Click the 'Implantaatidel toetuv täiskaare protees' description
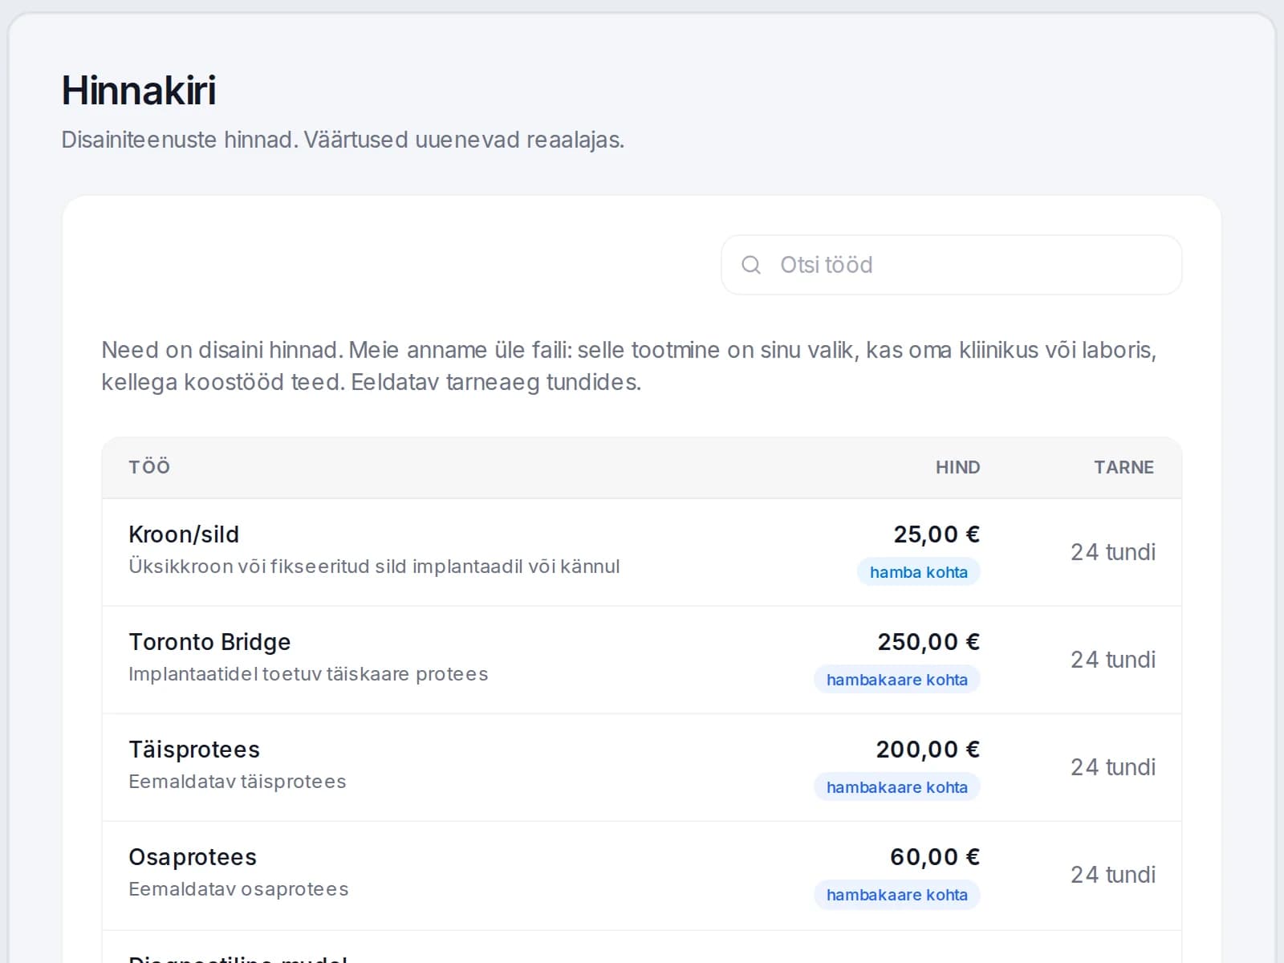Viewport: 1284px width, 963px height. [x=308, y=674]
